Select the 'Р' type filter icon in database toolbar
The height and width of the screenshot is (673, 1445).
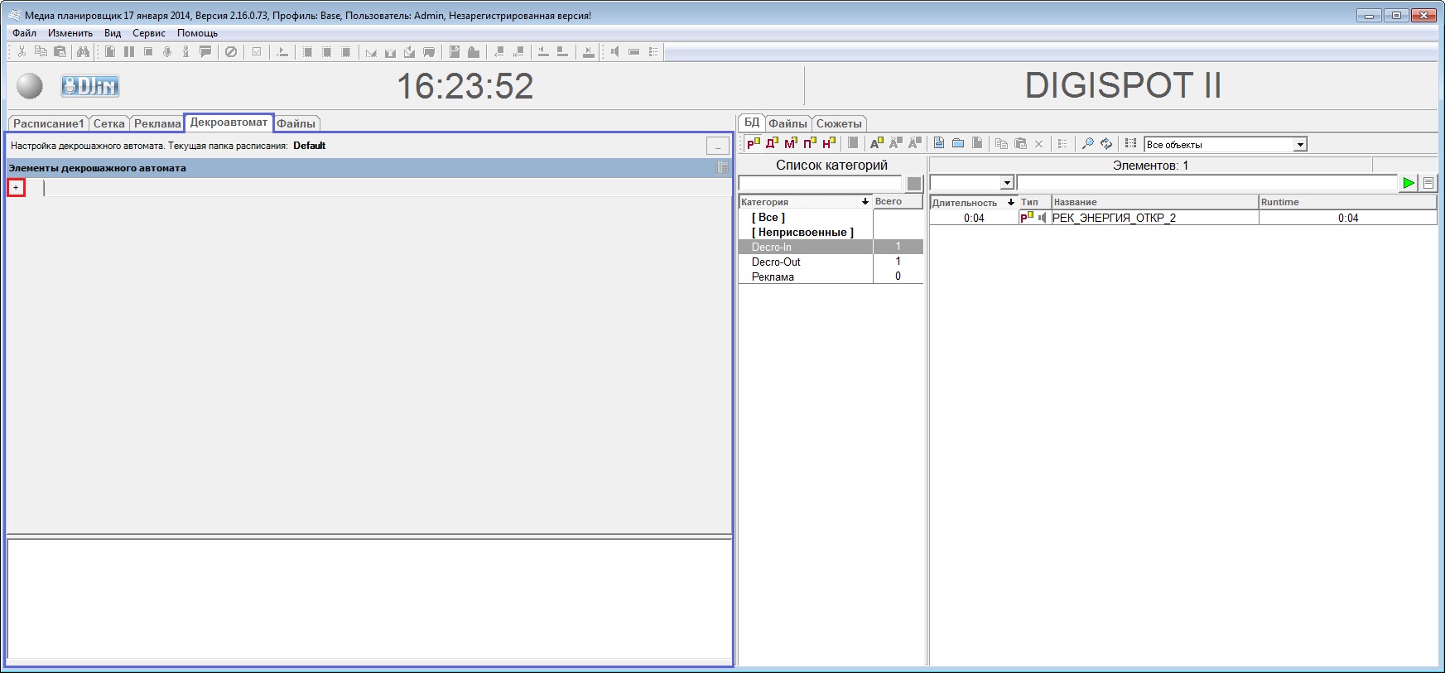[x=753, y=143]
